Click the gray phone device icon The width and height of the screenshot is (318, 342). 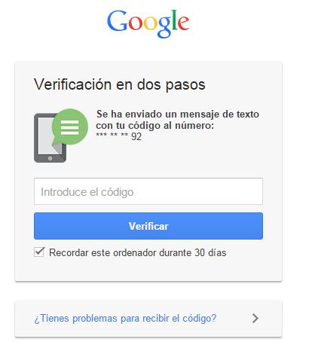tap(50, 138)
